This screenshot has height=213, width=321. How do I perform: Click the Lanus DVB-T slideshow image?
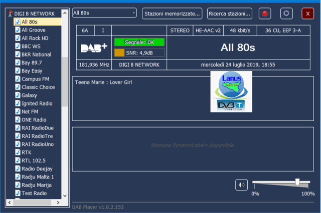coord(231,91)
